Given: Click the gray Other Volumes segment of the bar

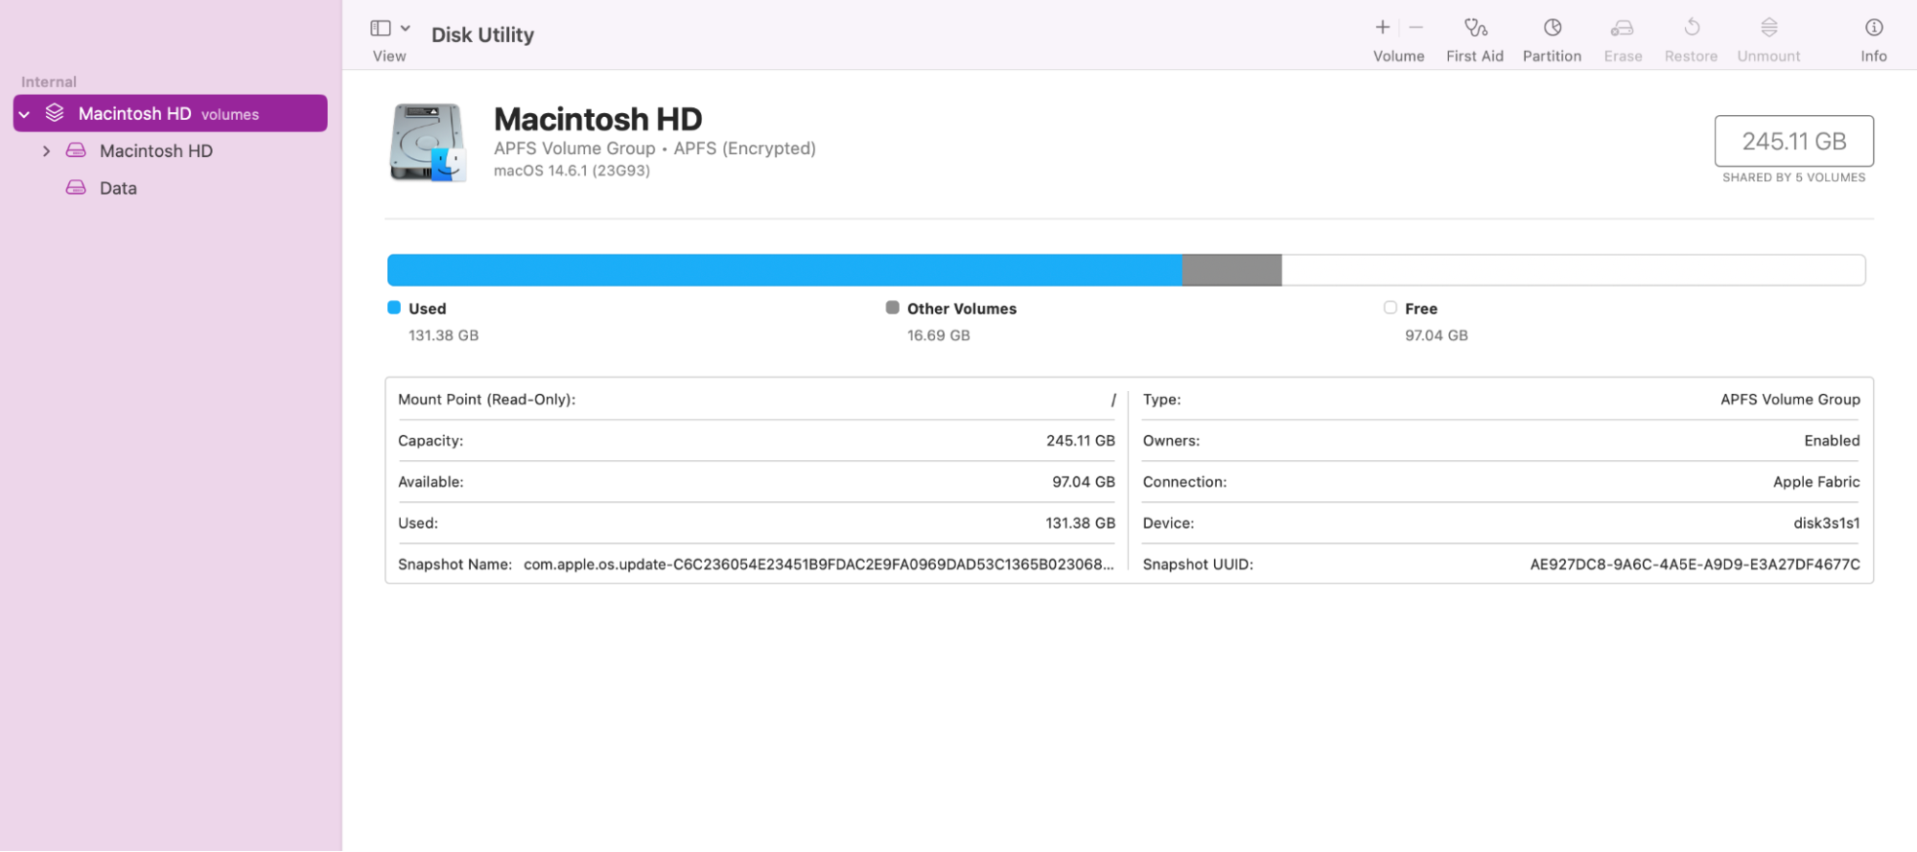Looking at the screenshot, I should coord(1232,270).
